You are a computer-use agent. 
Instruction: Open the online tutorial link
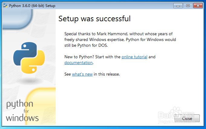(x=134, y=57)
